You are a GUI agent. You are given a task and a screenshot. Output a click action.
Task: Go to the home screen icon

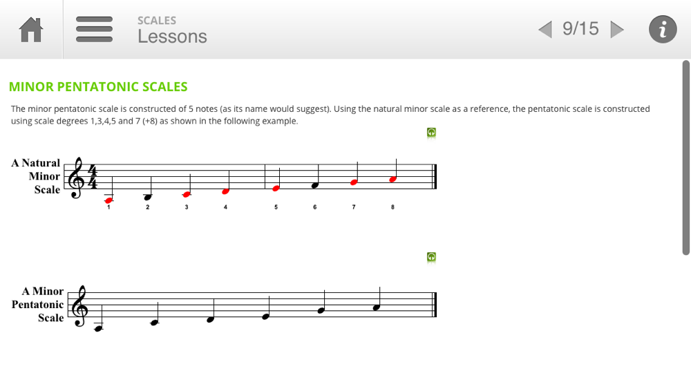point(31,30)
